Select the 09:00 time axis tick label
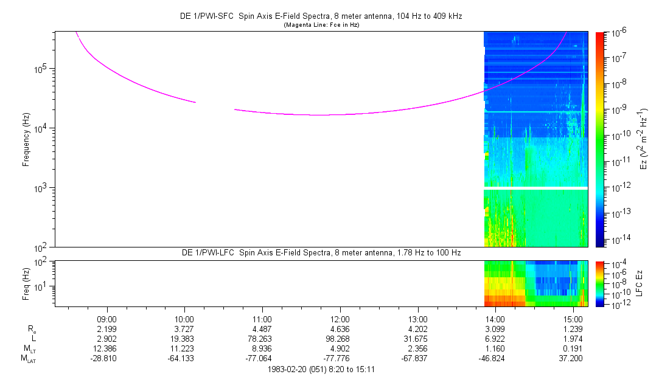 click(x=107, y=319)
